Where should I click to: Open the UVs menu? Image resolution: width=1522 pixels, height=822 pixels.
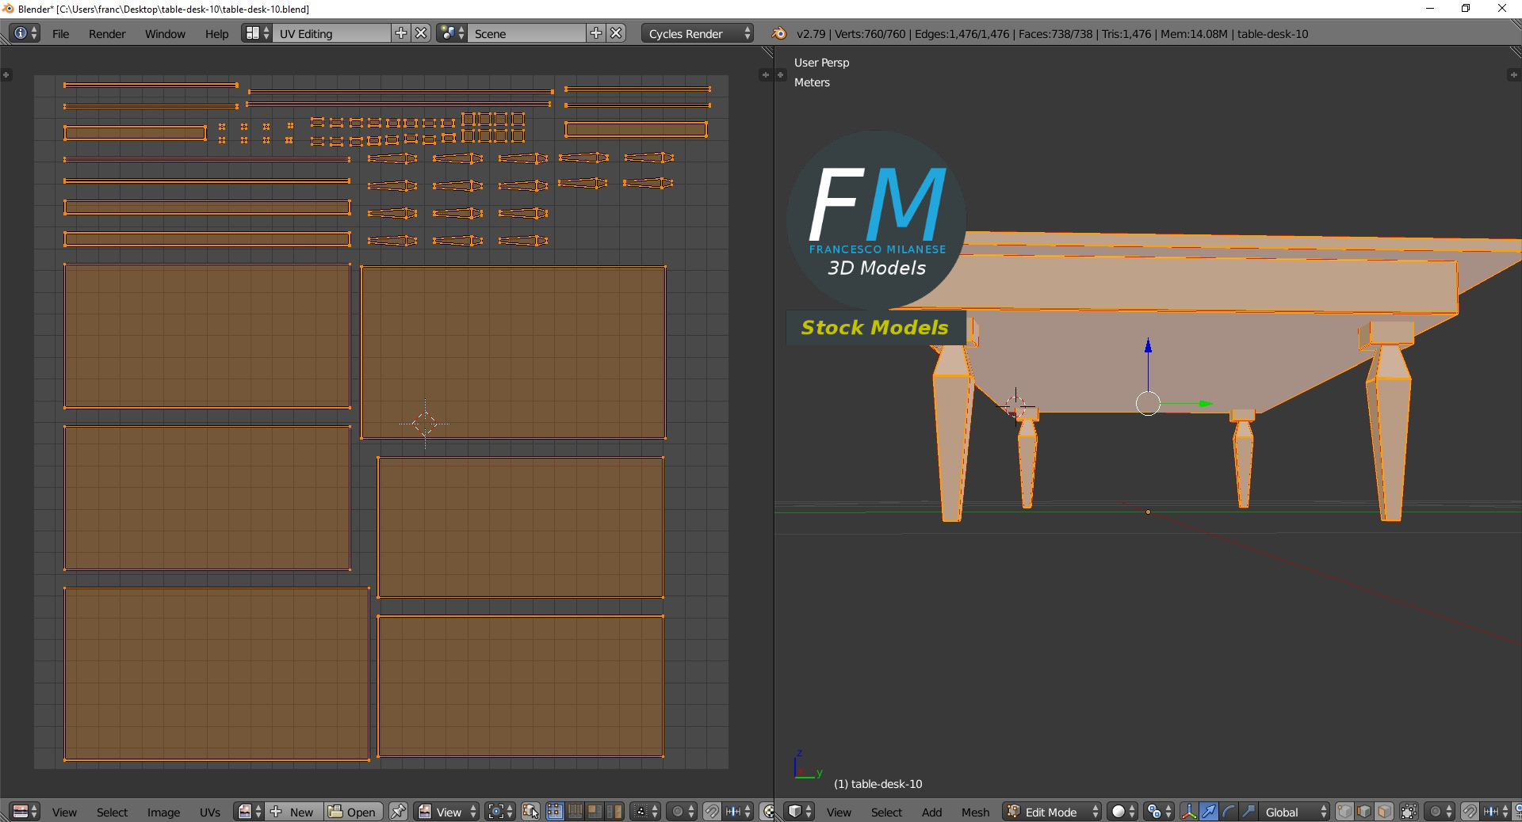[x=209, y=812]
